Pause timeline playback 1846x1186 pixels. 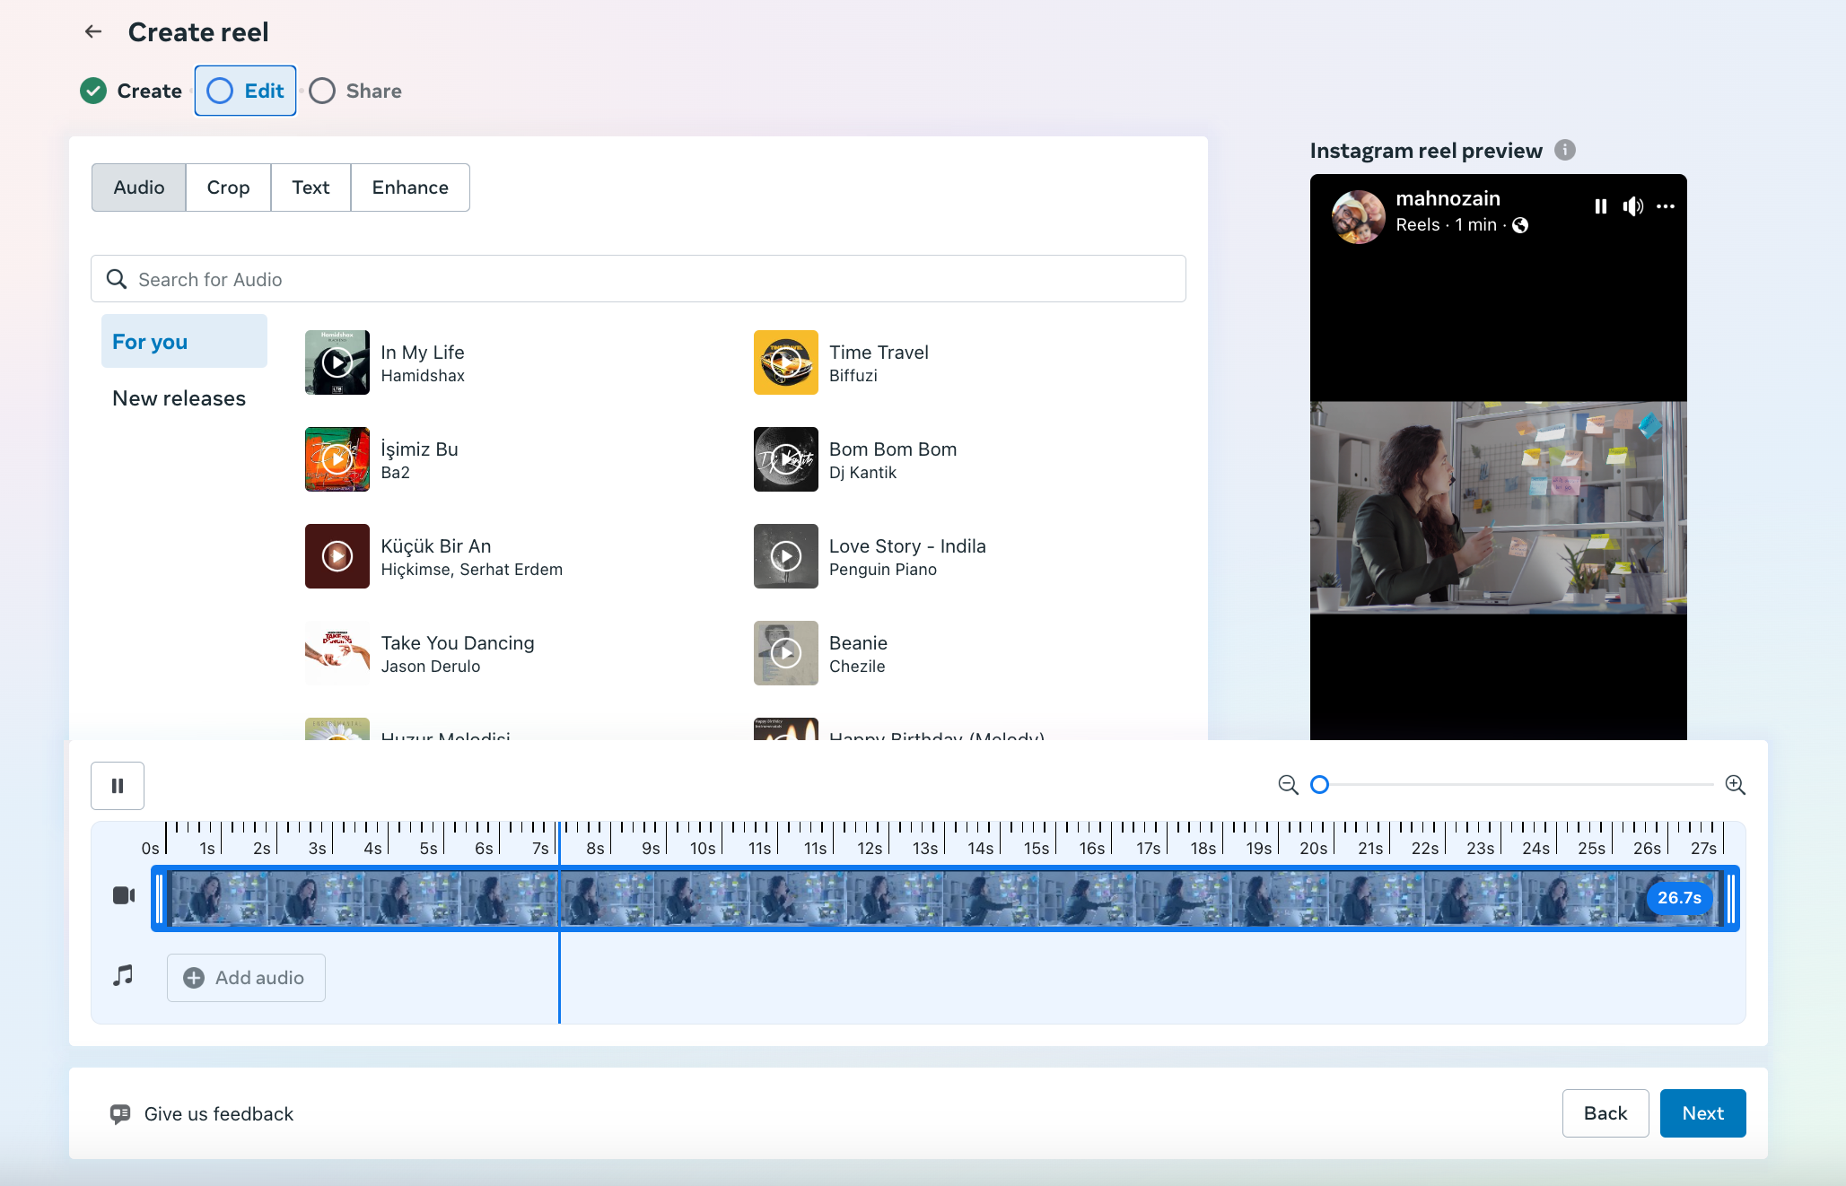point(118,786)
